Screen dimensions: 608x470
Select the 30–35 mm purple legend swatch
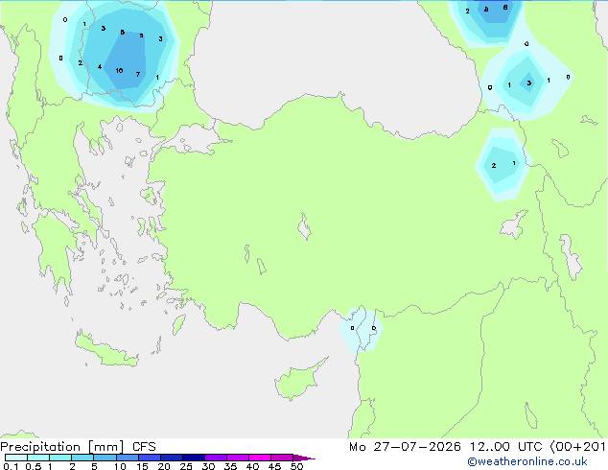point(216,458)
